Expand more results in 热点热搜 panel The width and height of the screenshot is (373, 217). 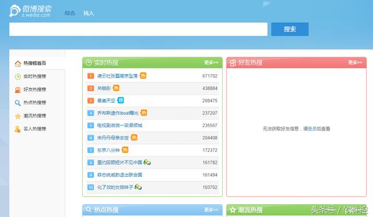click(x=211, y=209)
